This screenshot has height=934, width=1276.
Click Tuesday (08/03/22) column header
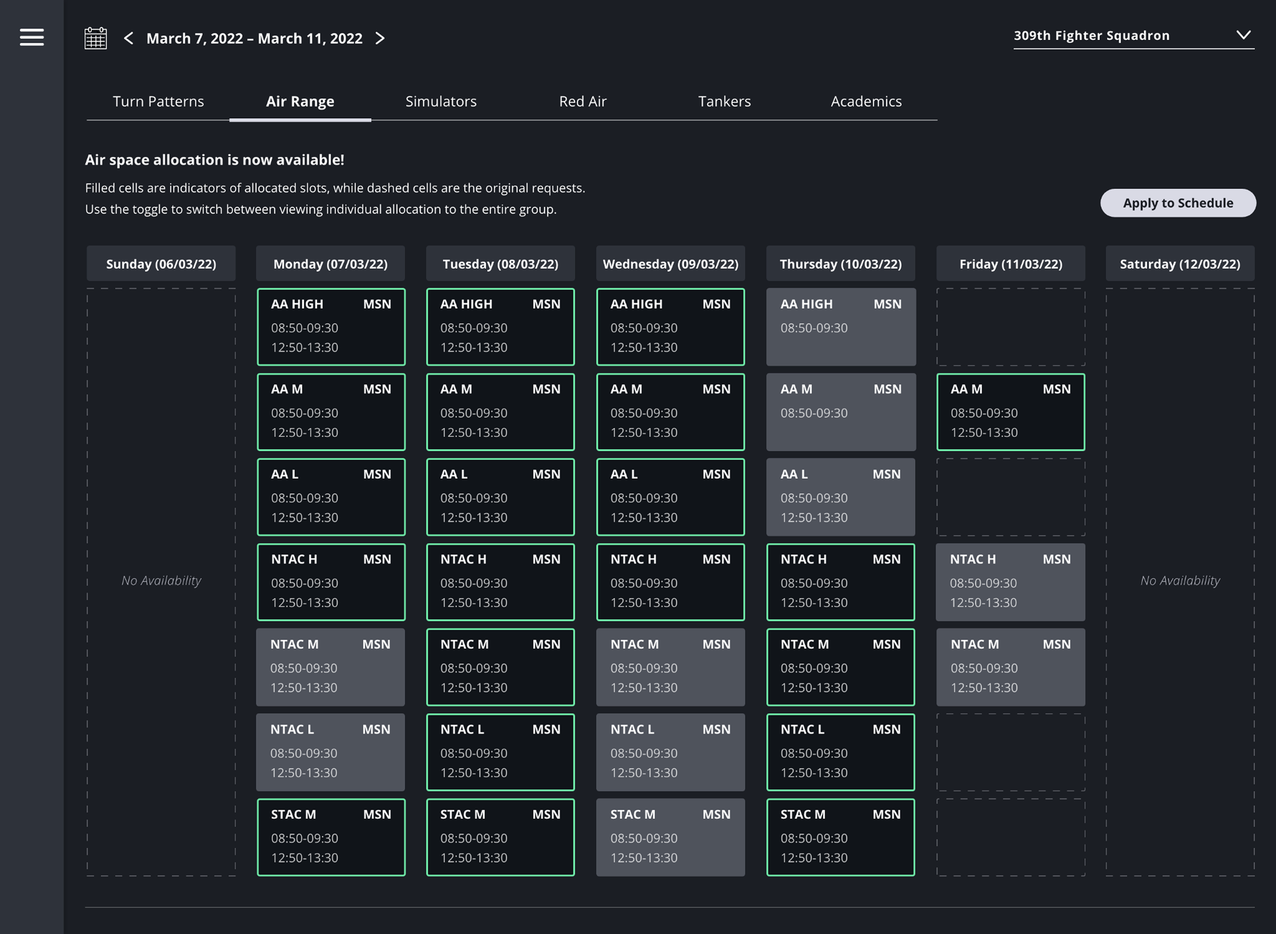click(x=500, y=263)
